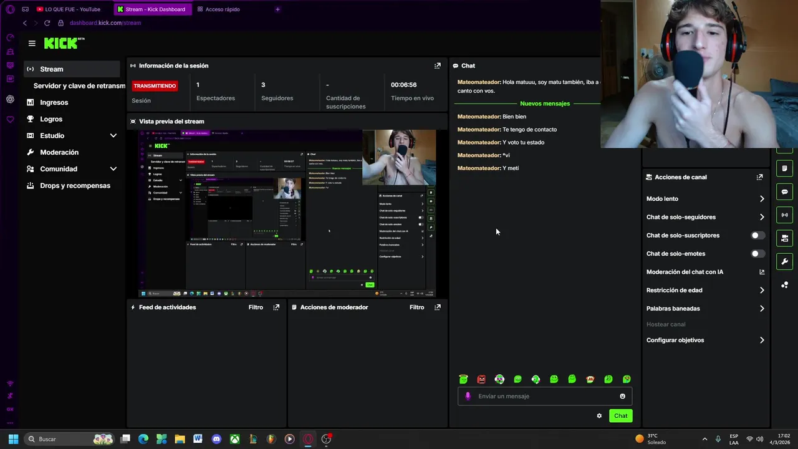Screen dimensions: 798x449
Task: Open Microsoft Edge from the taskbar
Action: pos(143,439)
